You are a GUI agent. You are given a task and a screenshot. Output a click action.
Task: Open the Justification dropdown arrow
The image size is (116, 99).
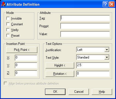(107, 50)
